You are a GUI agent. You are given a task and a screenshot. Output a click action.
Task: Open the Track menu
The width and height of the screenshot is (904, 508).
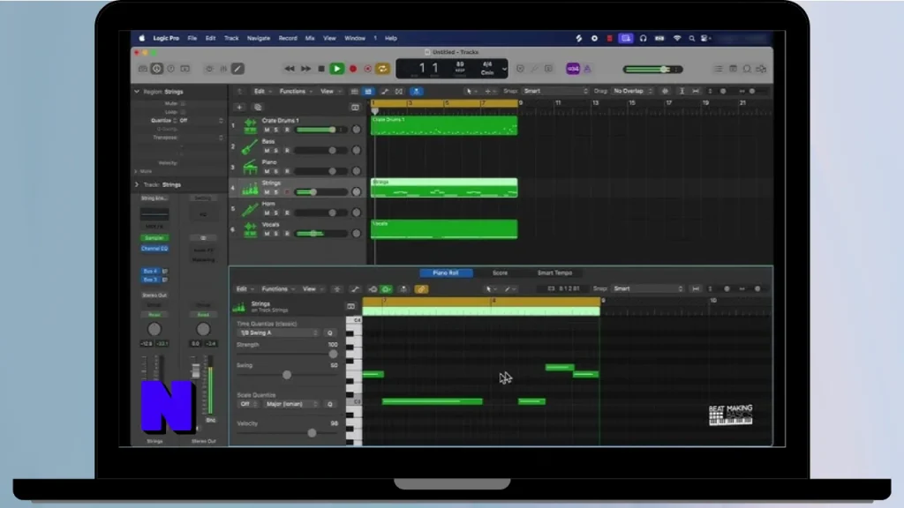[x=231, y=39]
